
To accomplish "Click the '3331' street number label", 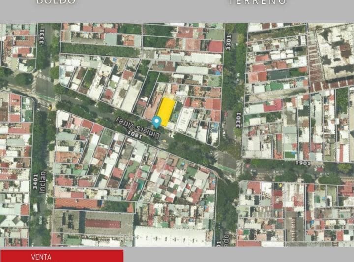I will 42,37.
